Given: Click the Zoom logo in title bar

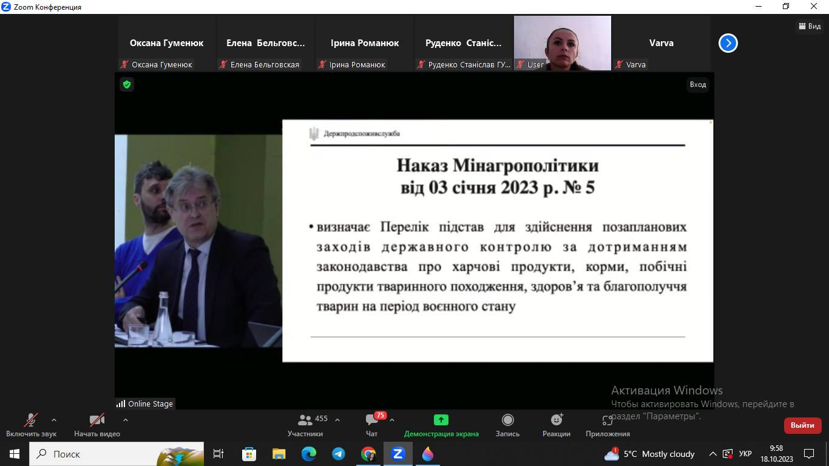Looking at the screenshot, I should pyautogui.click(x=6, y=7).
